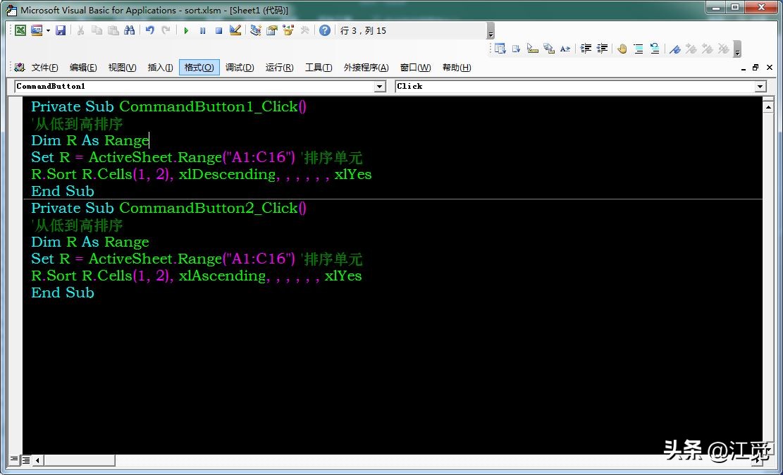Open the 插入(I) menu
Screen dimensions: 783x475
160,68
